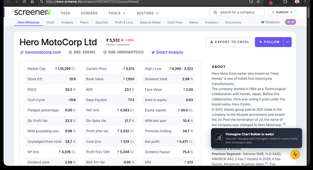313x170 pixels.
Task: Click the Smart Analyze link
Action: [170, 52]
